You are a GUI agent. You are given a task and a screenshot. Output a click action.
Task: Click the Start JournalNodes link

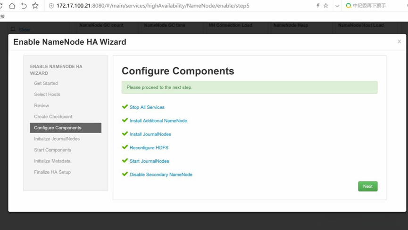tap(149, 161)
